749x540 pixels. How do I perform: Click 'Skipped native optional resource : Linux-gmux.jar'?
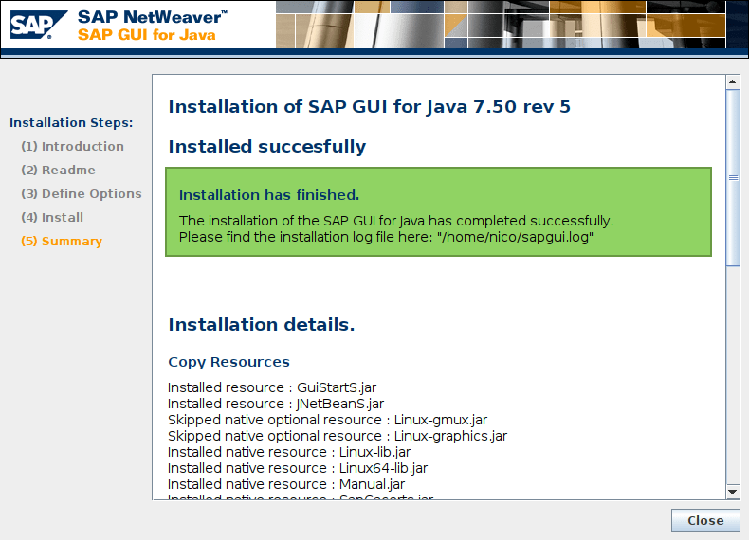pyautogui.click(x=328, y=421)
